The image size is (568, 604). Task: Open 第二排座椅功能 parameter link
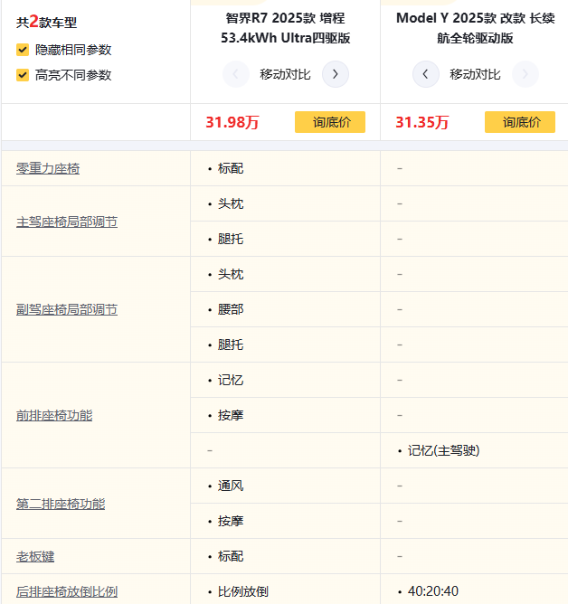[61, 504]
